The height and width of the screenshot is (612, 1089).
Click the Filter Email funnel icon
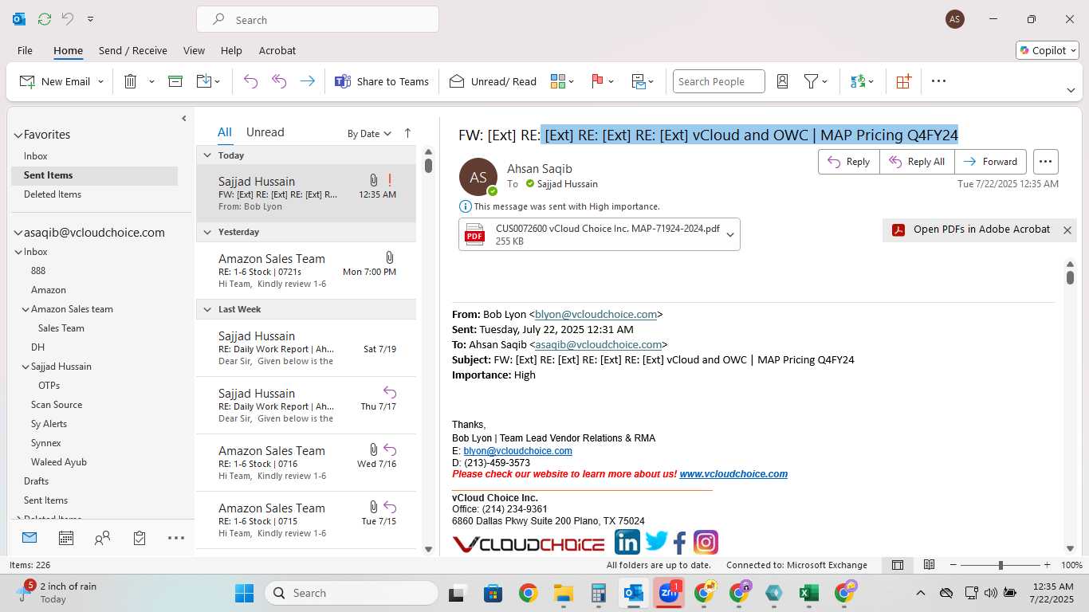pos(811,81)
